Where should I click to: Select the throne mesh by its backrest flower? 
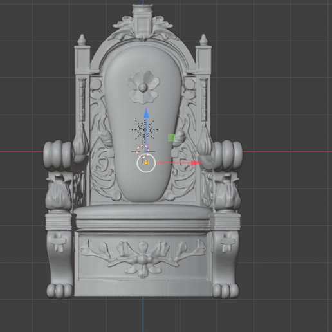(x=143, y=88)
